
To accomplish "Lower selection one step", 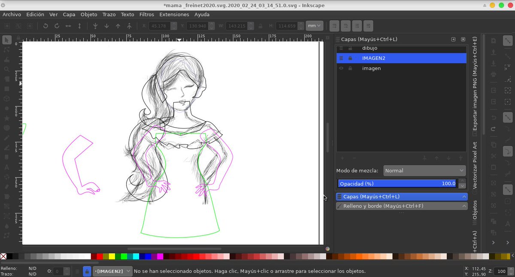I will click(106, 26).
